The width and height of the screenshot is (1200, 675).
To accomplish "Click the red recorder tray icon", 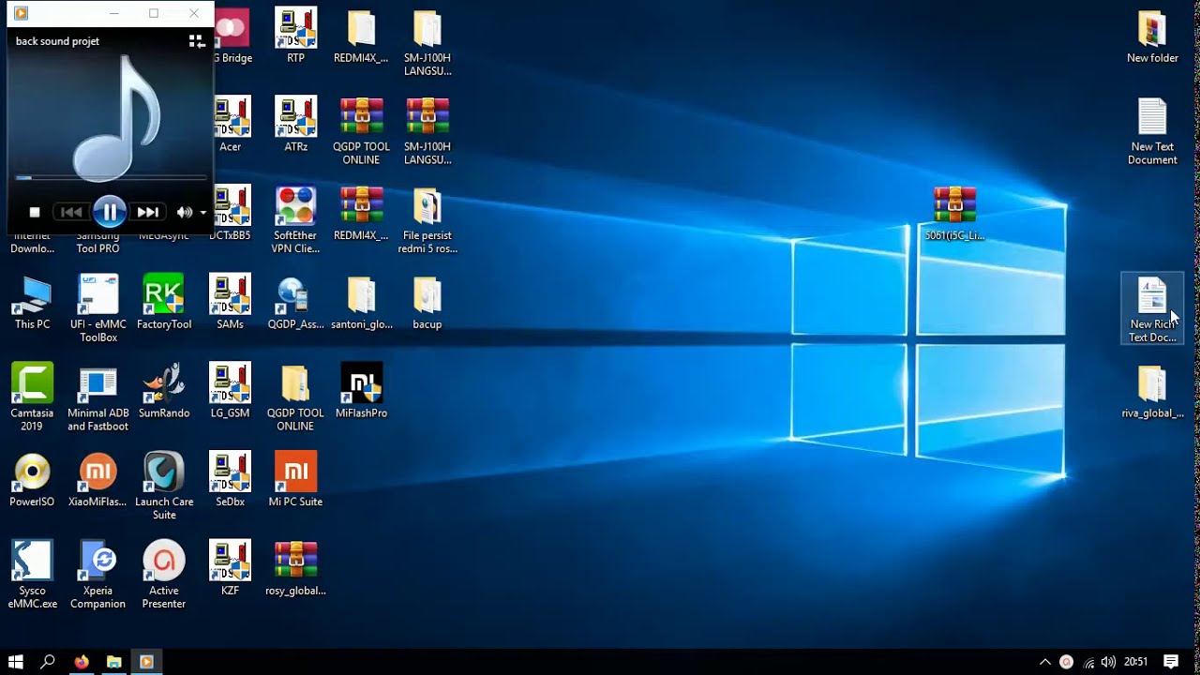I will [1066, 662].
